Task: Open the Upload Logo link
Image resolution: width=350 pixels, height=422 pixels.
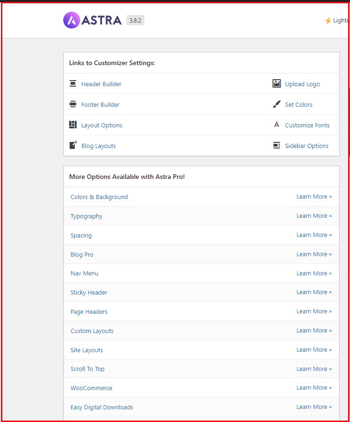Action: [x=302, y=84]
